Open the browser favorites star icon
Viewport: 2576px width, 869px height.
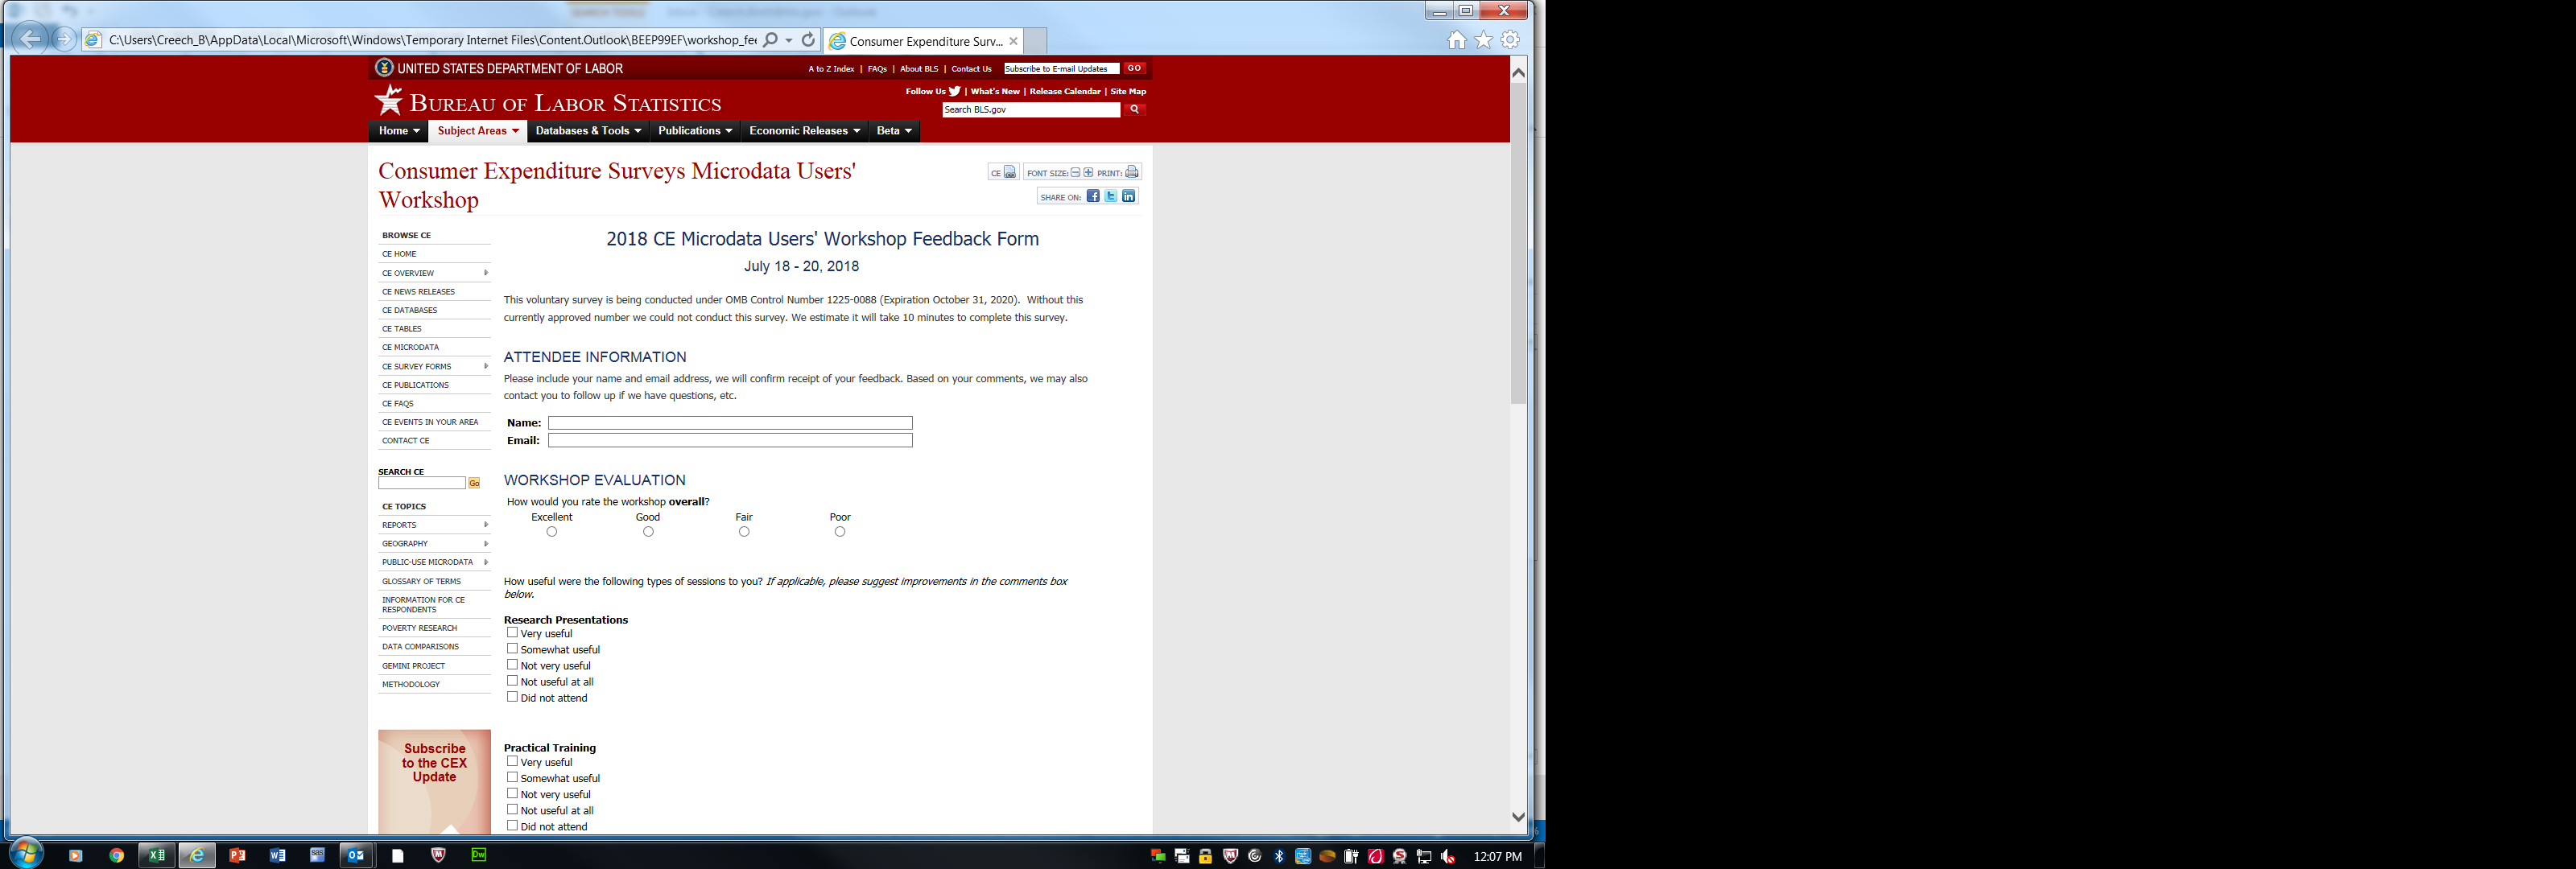click(x=1483, y=40)
